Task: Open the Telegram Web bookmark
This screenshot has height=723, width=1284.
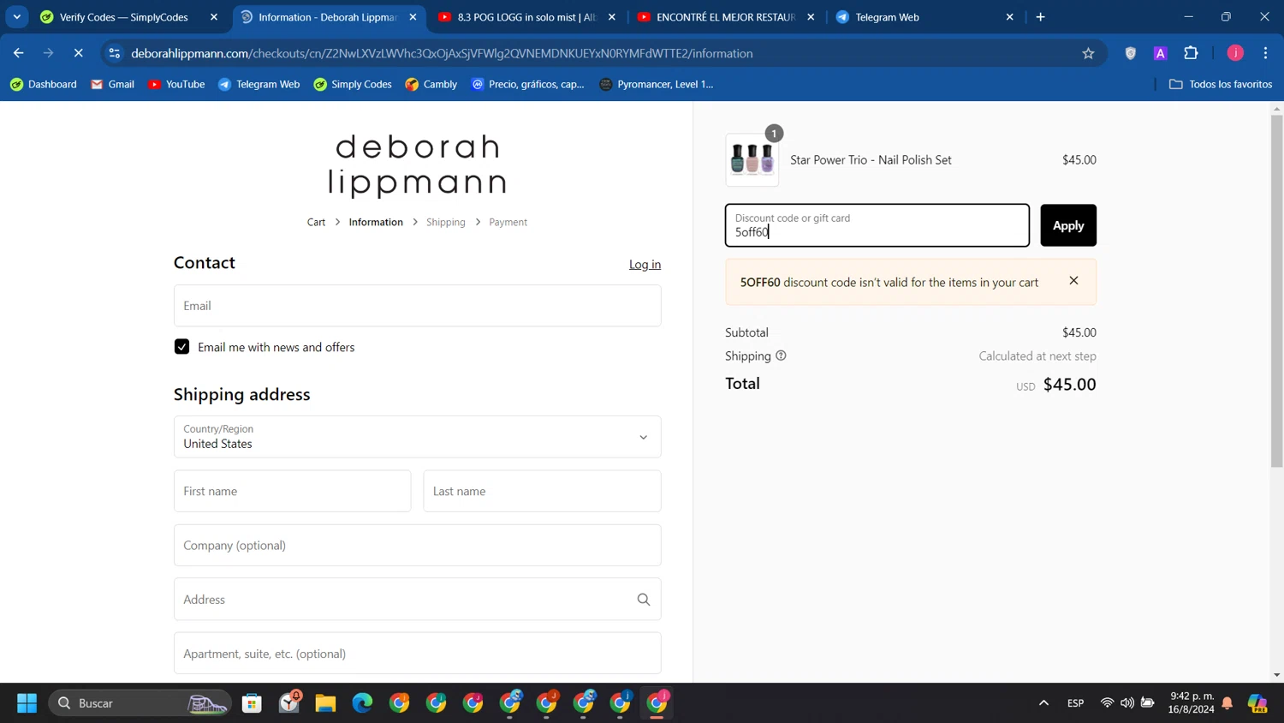Action: tap(259, 84)
